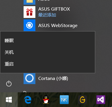Viewport: 112px width, 107px height.
Task: Click the partially visible D letter header
Action: click(25, 92)
